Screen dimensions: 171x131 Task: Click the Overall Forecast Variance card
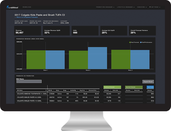tap(142, 31)
